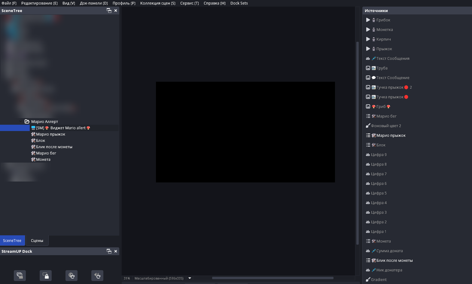Click the brush icon next to Gradient
The image size is (472, 284).
[x=368, y=279]
